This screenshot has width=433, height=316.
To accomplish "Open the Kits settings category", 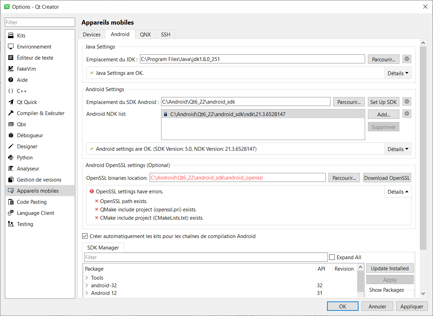I will [x=40, y=36].
